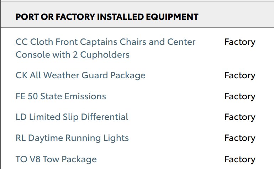Click the 'RL' option code

21,138
